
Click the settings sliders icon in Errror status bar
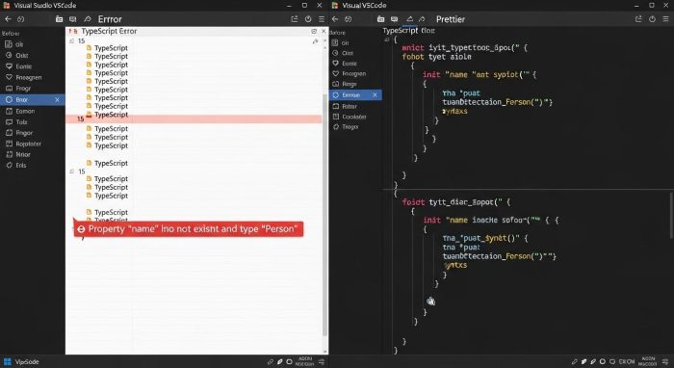pos(322,362)
